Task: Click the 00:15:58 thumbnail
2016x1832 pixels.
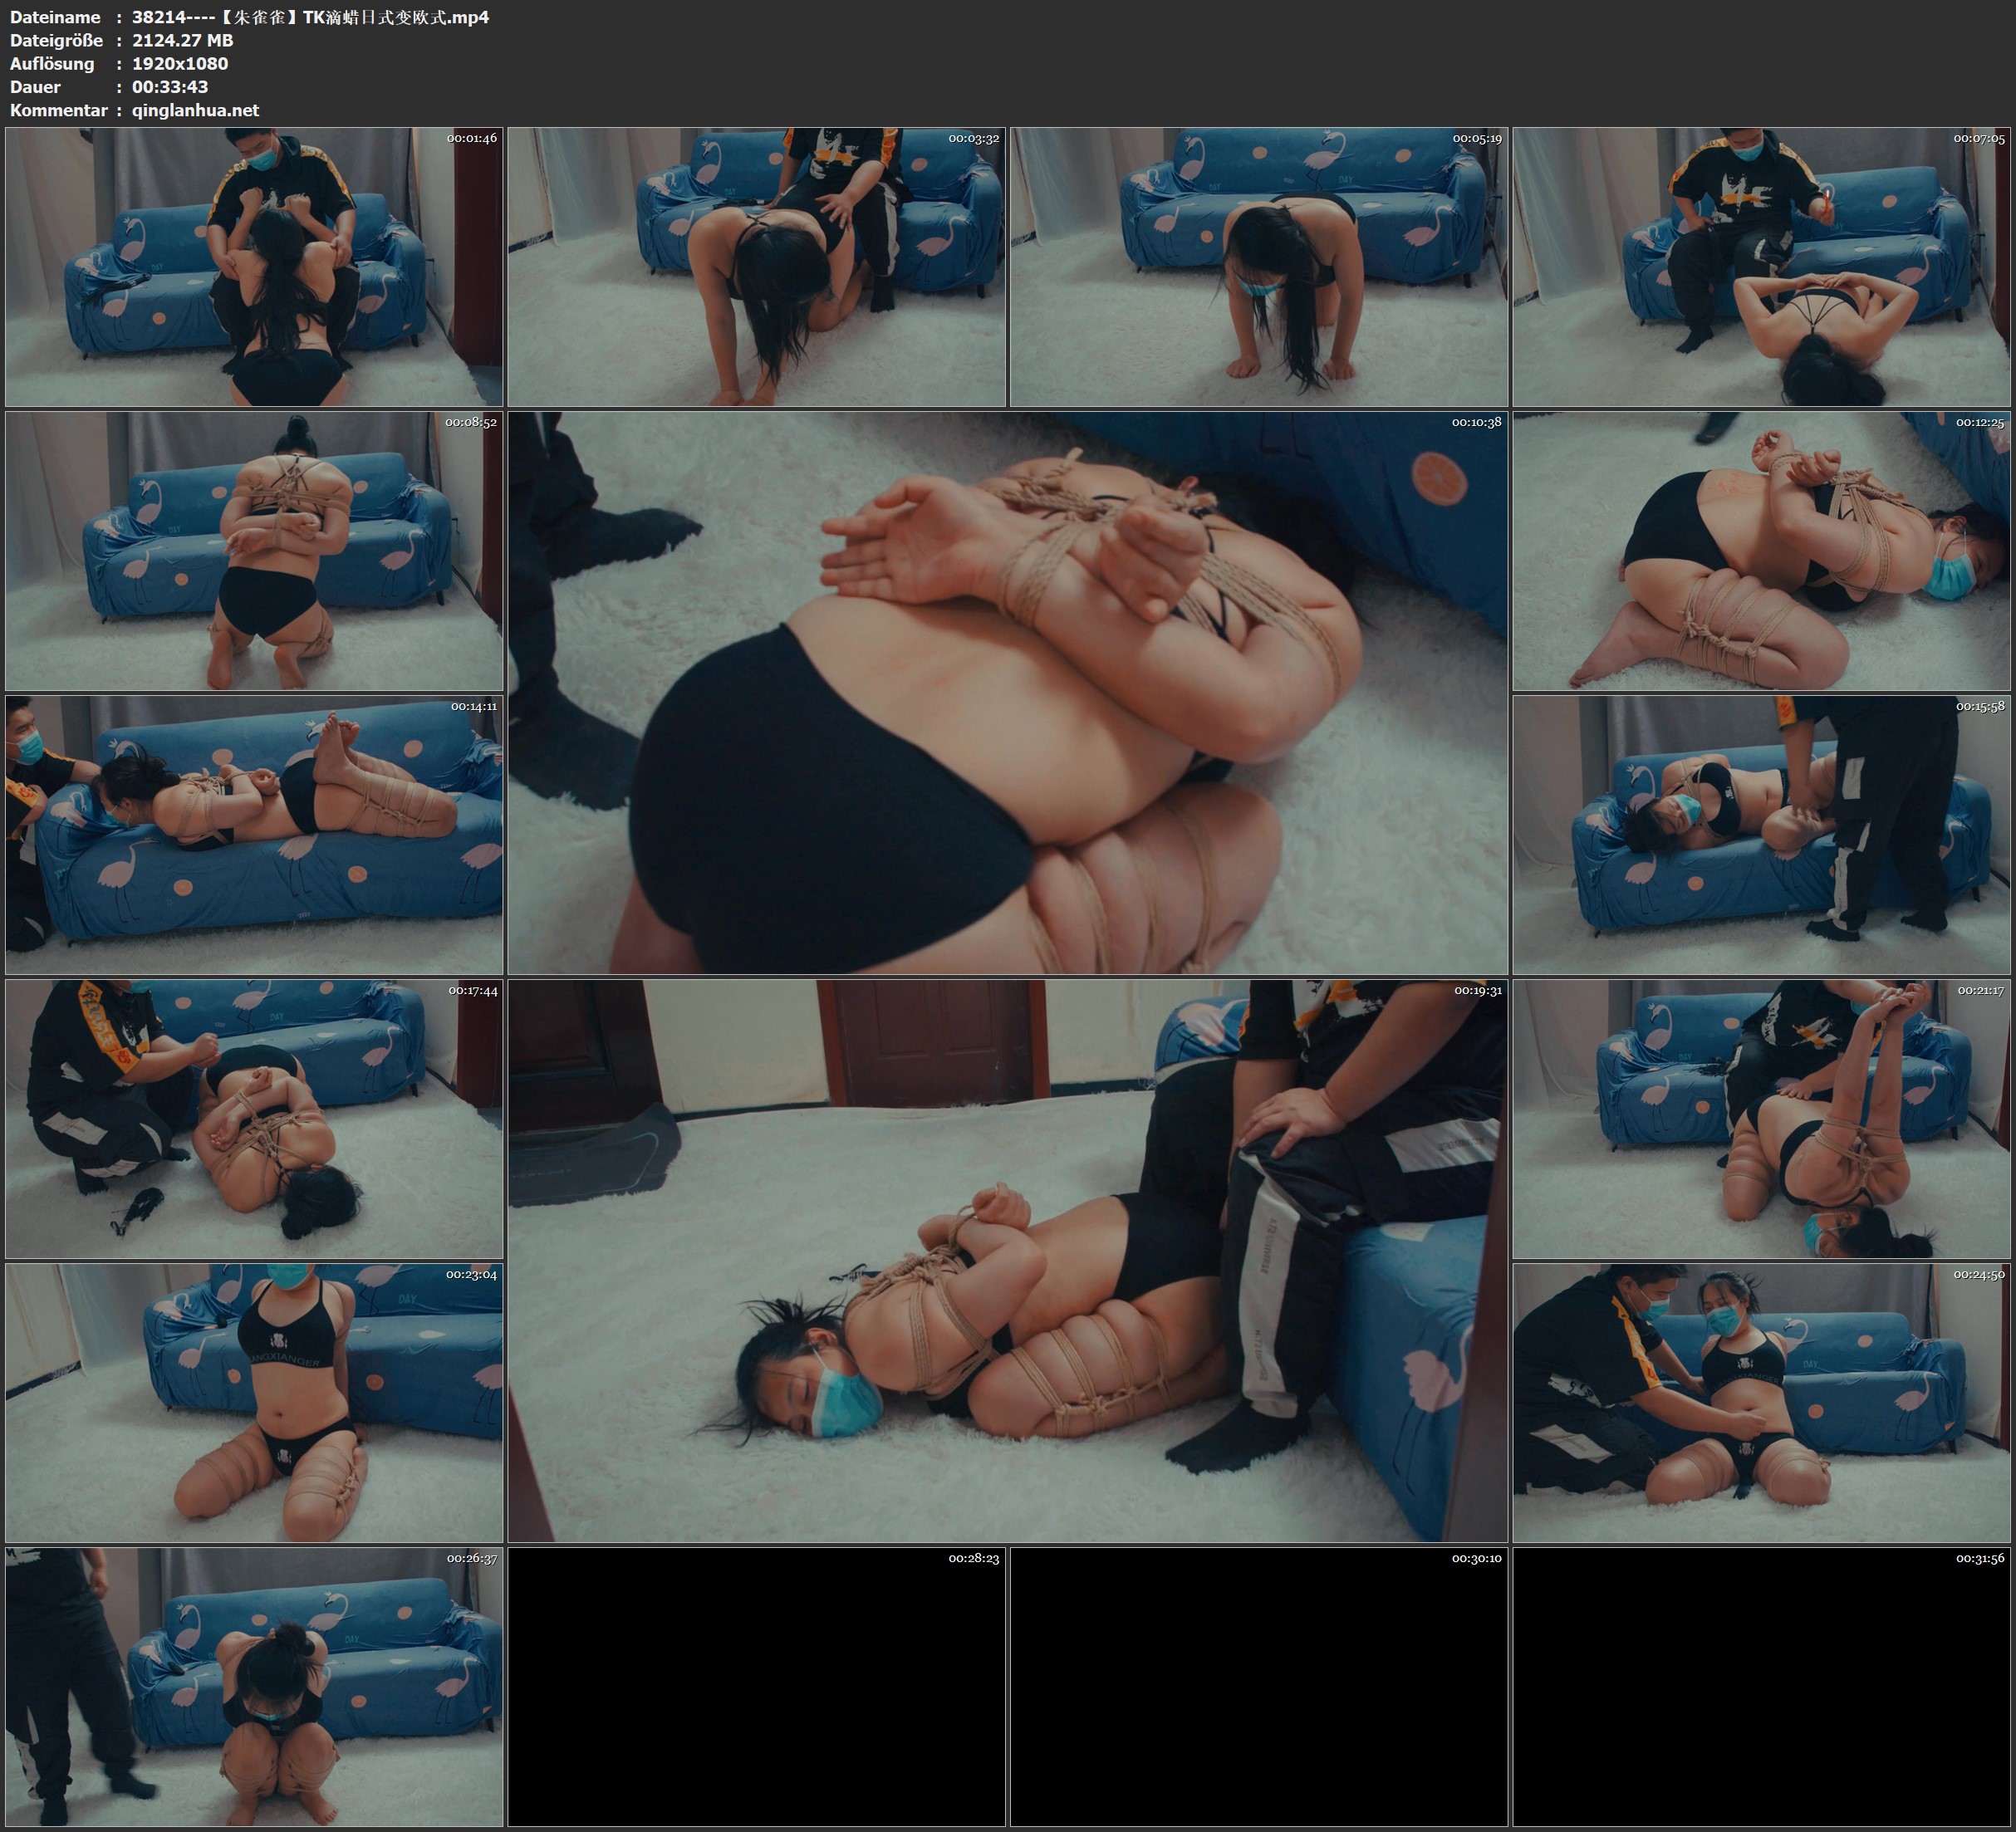Action: coord(1761,834)
